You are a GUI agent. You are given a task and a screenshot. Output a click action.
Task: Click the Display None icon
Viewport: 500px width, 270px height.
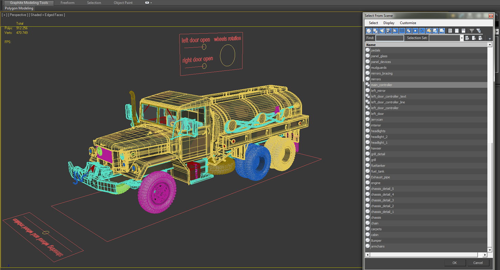[457, 31]
